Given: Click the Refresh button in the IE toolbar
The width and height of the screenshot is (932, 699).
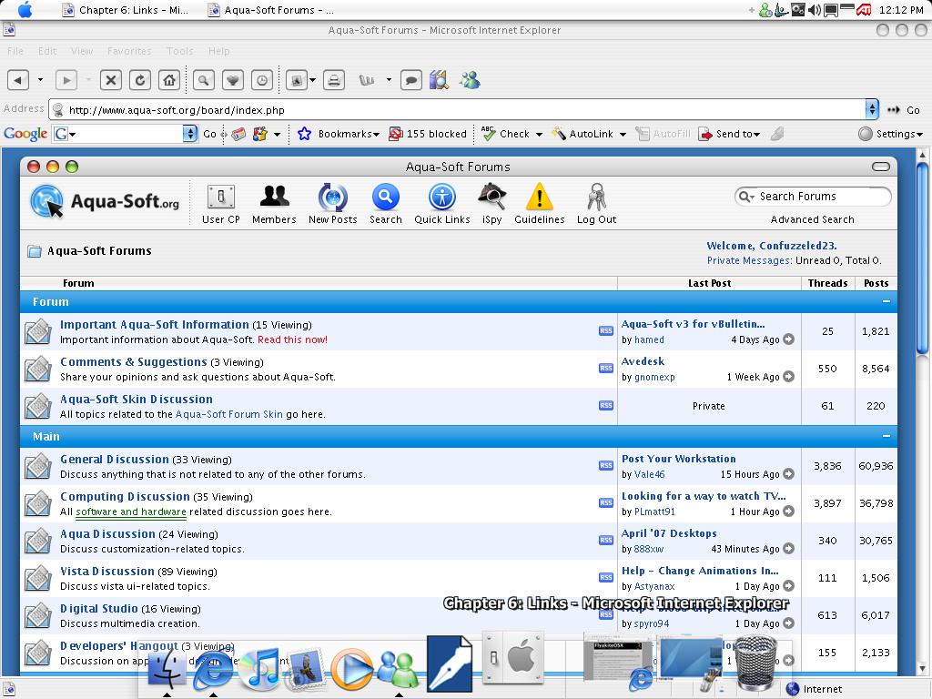Looking at the screenshot, I should point(140,80).
